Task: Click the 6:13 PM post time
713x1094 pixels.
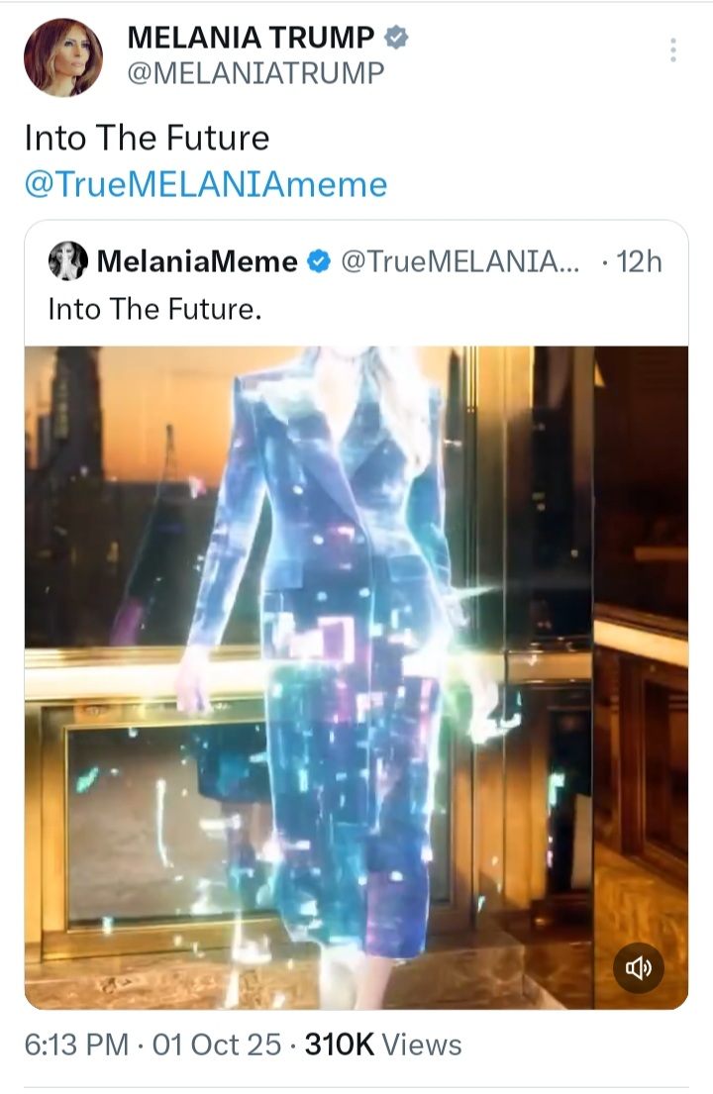Action: pyautogui.click(x=76, y=1045)
